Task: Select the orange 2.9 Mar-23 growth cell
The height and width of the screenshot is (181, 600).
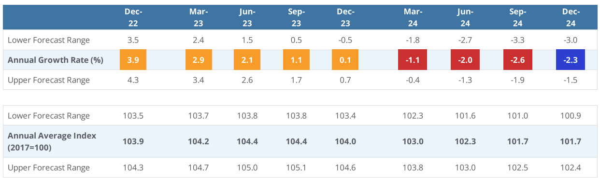Action: [199, 60]
